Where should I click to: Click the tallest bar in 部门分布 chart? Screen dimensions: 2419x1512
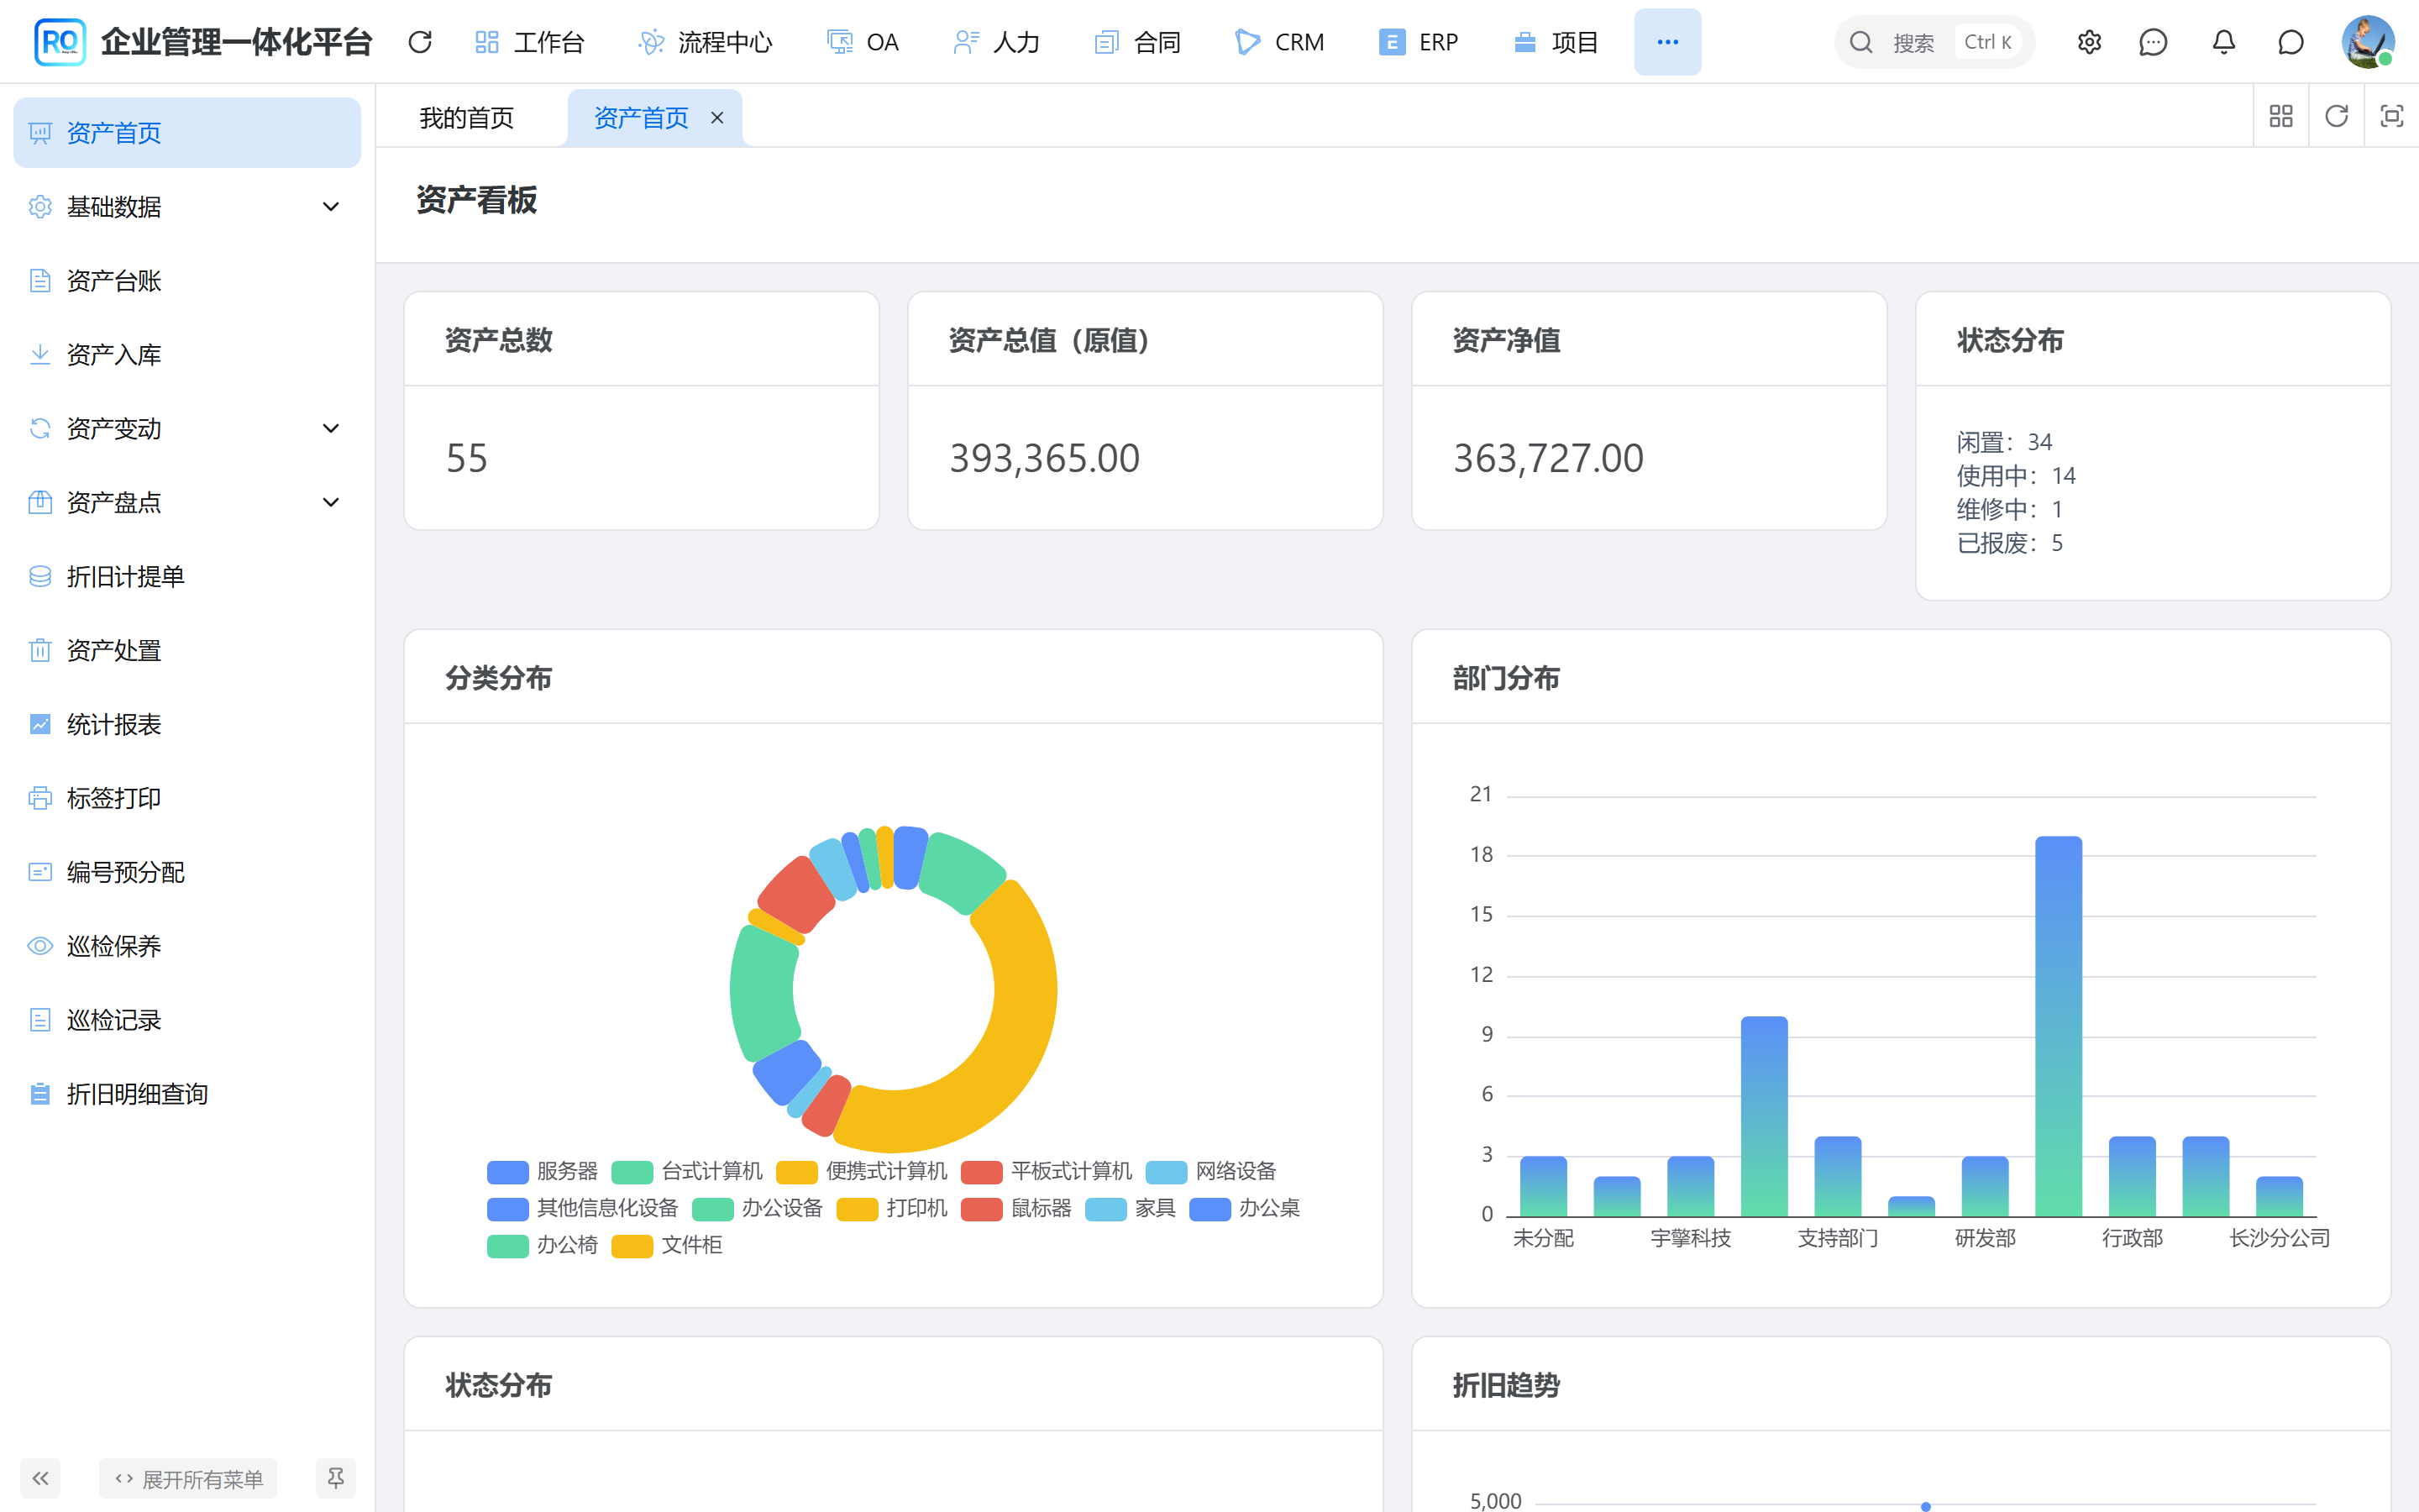click(x=2058, y=1026)
